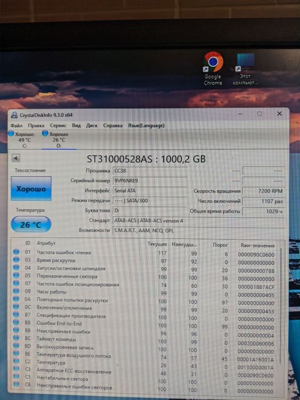Click the status circle of attribute C3

coord(17,369)
